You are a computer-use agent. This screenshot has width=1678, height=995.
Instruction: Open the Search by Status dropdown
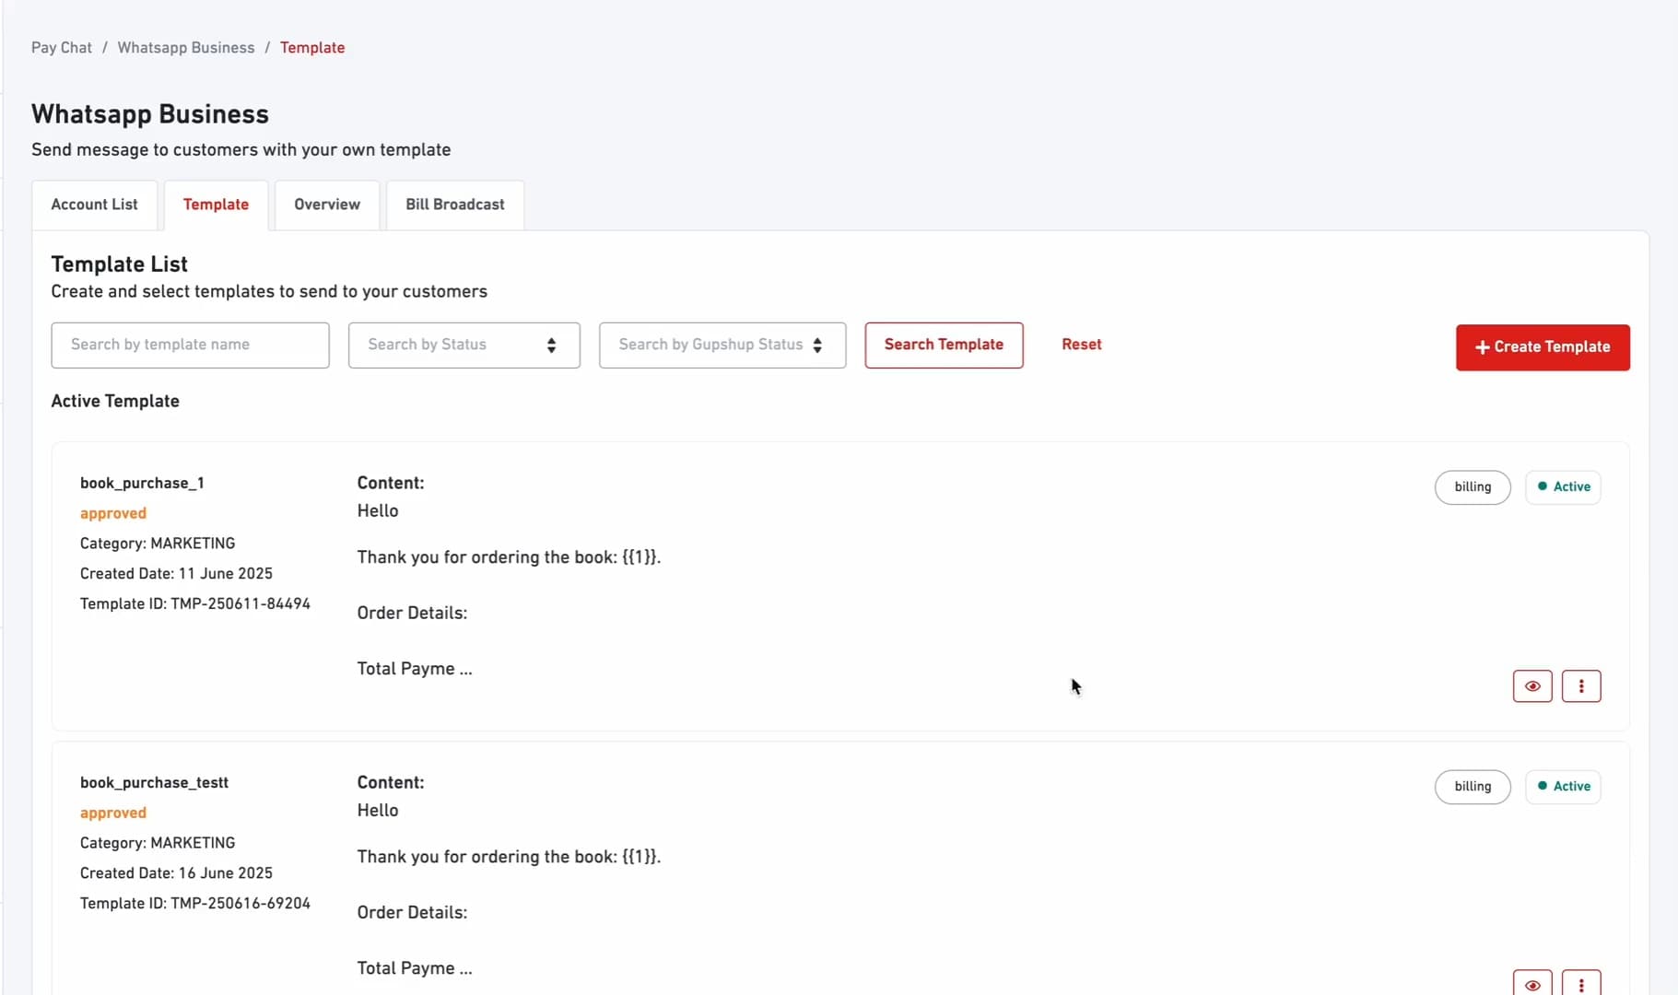coord(464,345)
